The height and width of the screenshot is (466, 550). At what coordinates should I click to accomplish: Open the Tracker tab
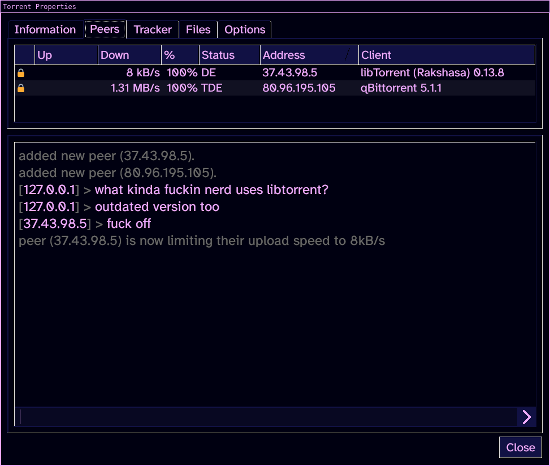tap(153, 30)
